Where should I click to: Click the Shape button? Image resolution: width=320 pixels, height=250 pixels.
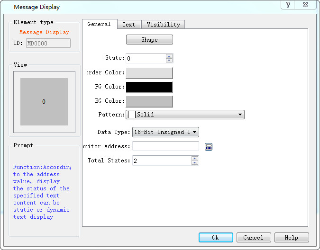[x=149, y=39]
